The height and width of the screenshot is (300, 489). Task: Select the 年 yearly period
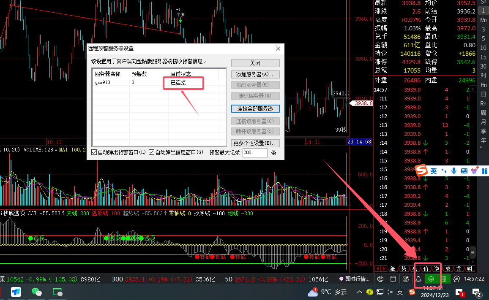[484, 141]
